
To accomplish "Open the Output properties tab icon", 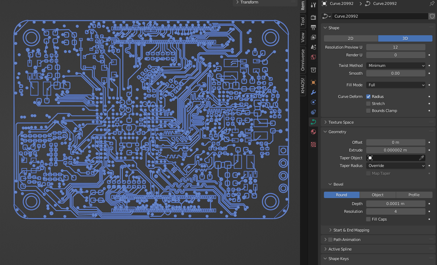I will 313,27.
